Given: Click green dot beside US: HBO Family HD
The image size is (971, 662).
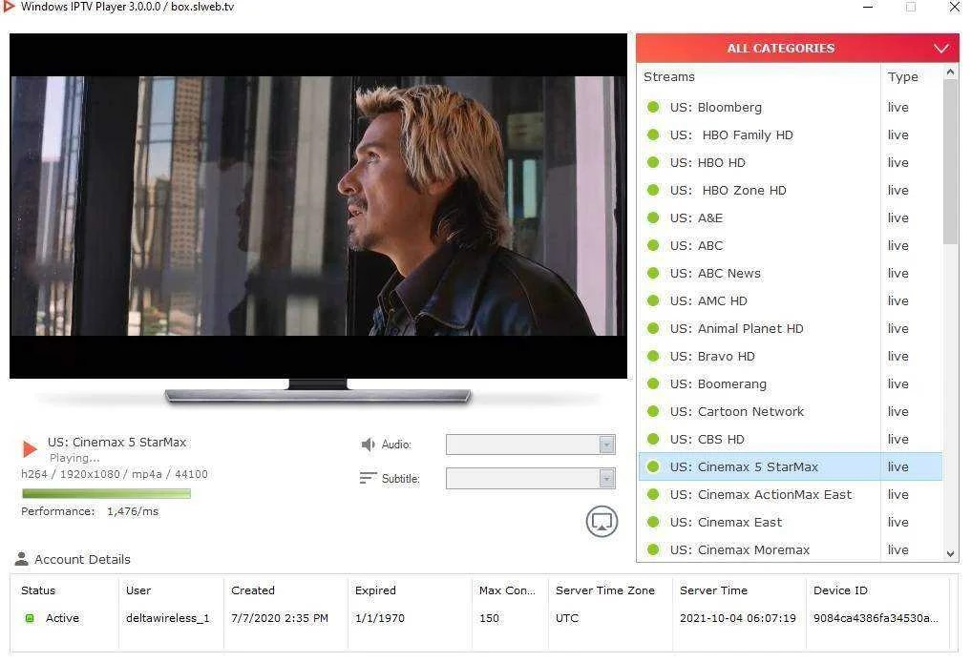Looking at the screenshot, I should (653, 134).
